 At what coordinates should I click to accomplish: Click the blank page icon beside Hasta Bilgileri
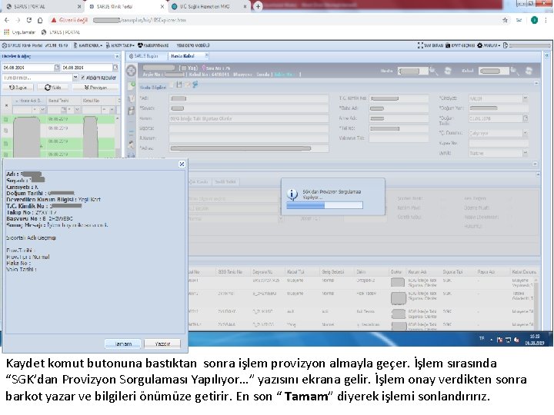(172, 85)
